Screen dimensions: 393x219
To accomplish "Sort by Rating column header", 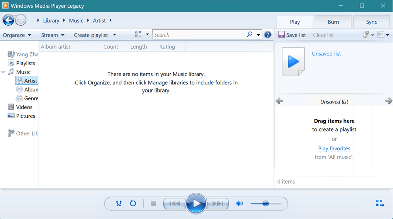I will [172, 47].
